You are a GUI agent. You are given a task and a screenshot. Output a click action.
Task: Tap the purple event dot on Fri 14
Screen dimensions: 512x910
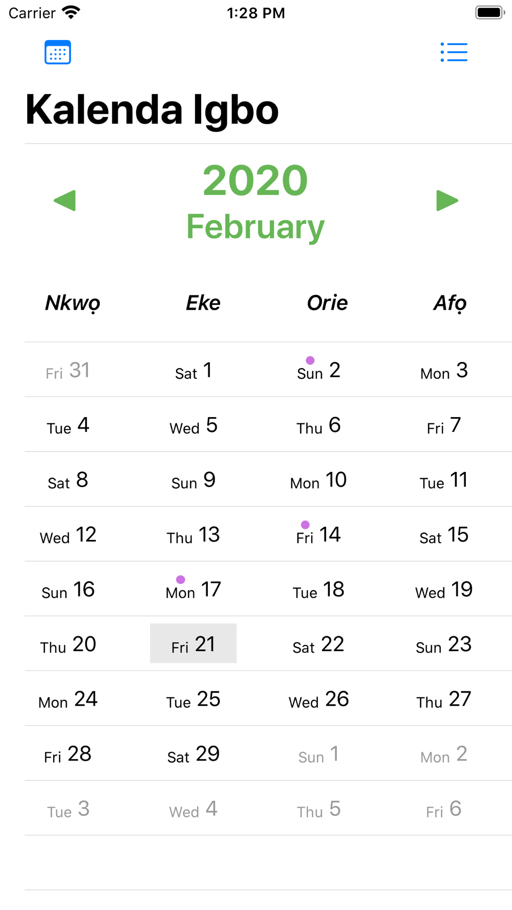(x=305, y=525)
